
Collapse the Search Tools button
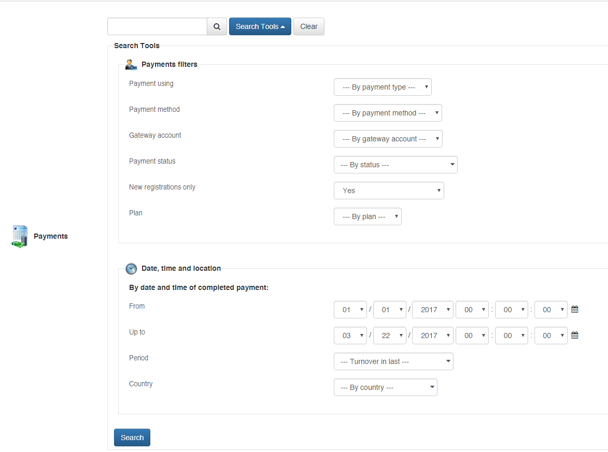click(260, 26)
